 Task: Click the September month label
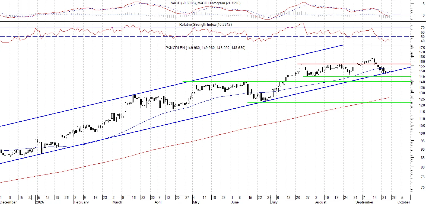coord(364,202)
